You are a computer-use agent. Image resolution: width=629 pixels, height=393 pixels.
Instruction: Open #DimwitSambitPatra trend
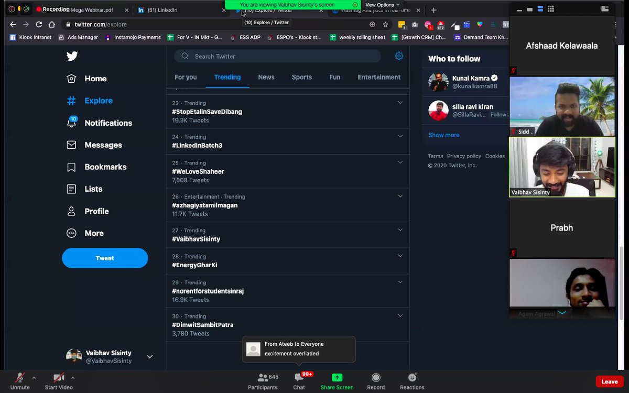click(203, 325)
